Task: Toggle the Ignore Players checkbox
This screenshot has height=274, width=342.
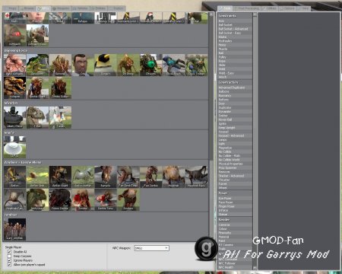Action: click(9, 260)
